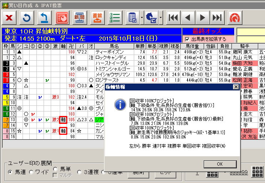Viewport: 265px width, 183px height.
Task: Expand the dropdown arrow beside horse head icon
Action: [x=161, y=18]
